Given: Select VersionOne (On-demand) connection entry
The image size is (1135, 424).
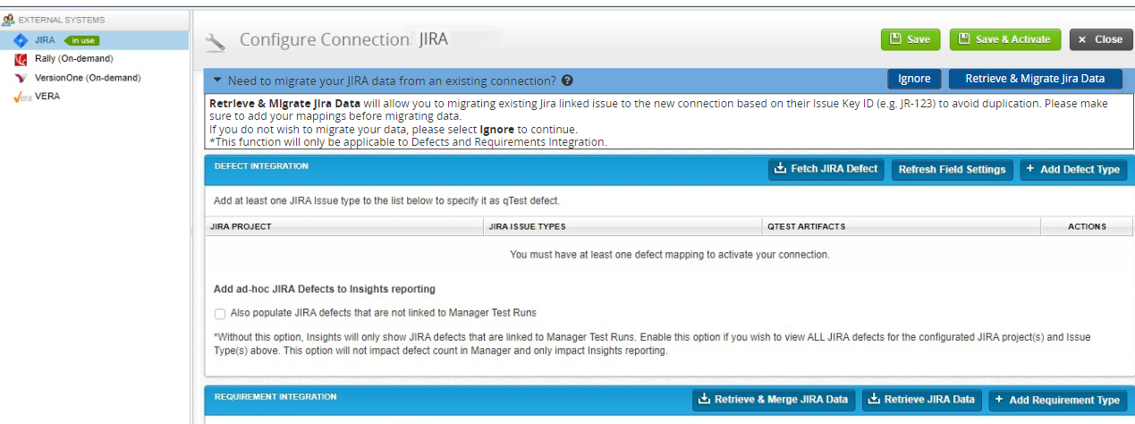Looking at the screenshot, I should point(88,78).
